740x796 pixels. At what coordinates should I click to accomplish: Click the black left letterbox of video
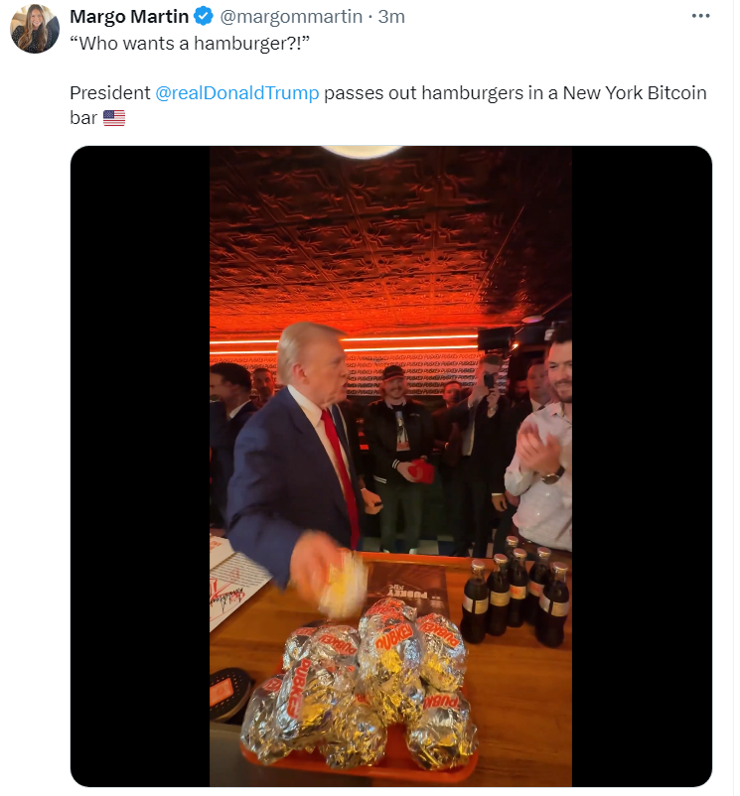pyautogui.click(x=140, y=466)
